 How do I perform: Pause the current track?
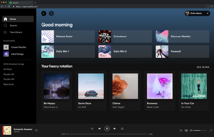pos(107,129)
